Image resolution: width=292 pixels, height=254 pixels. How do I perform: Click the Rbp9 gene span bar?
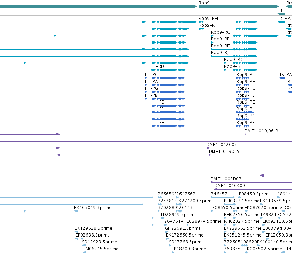(238, 7)
